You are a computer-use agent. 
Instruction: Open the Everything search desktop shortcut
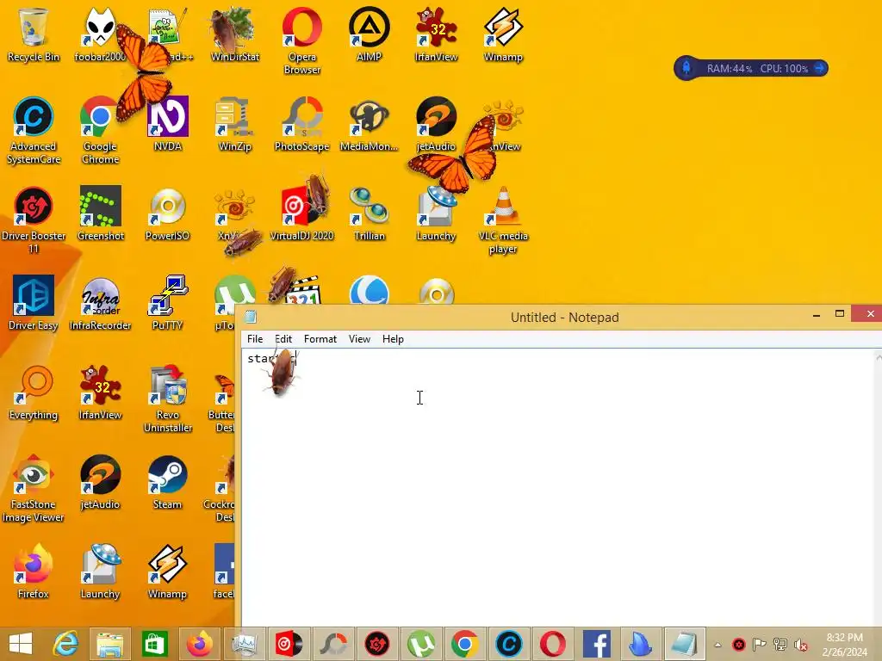coord(34,392)
